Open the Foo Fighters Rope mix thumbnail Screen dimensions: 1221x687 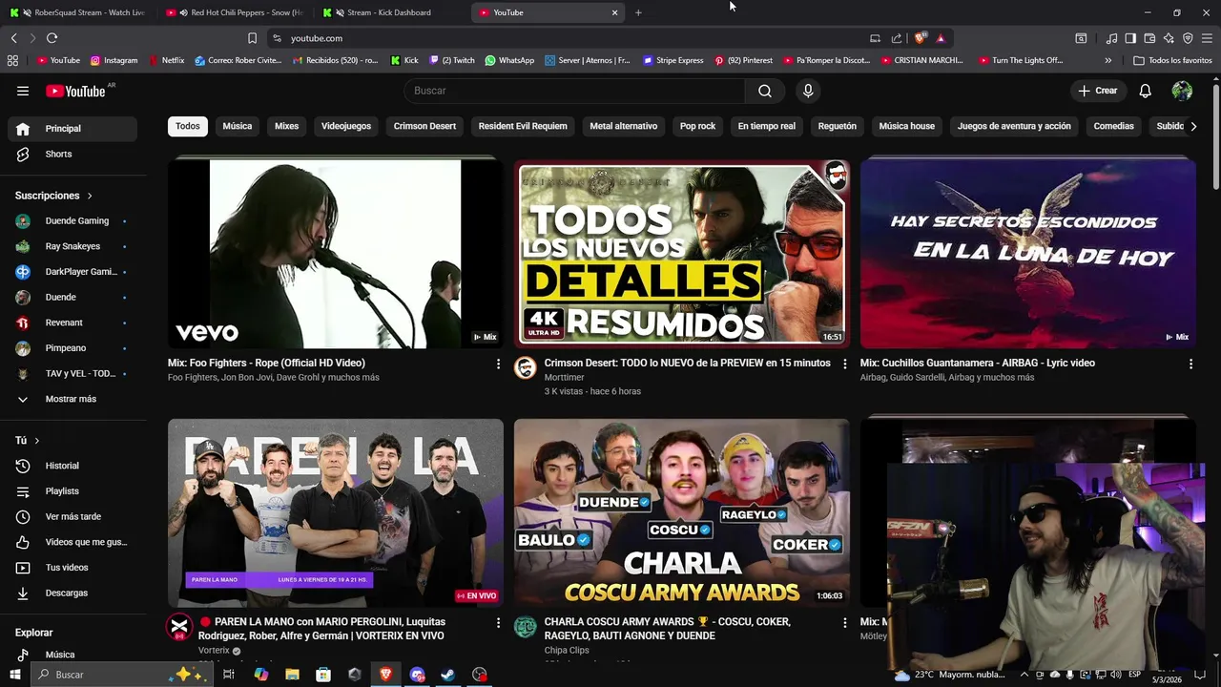tap(336, 254)
